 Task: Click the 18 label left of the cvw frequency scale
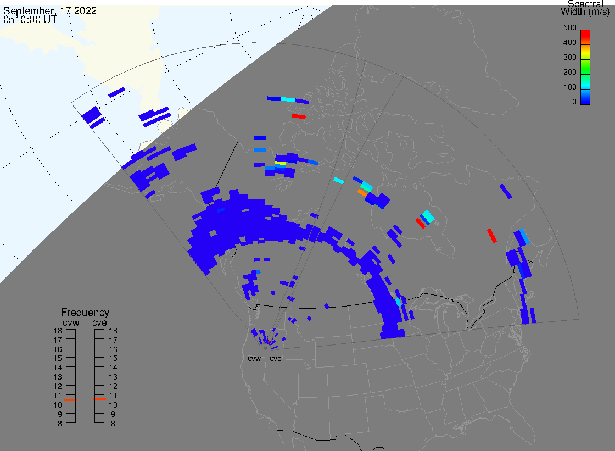point(58,331)
